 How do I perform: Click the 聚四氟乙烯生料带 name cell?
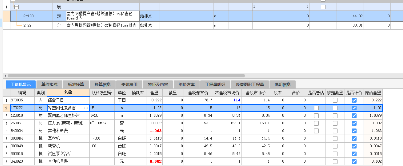(x=68, y=116)
